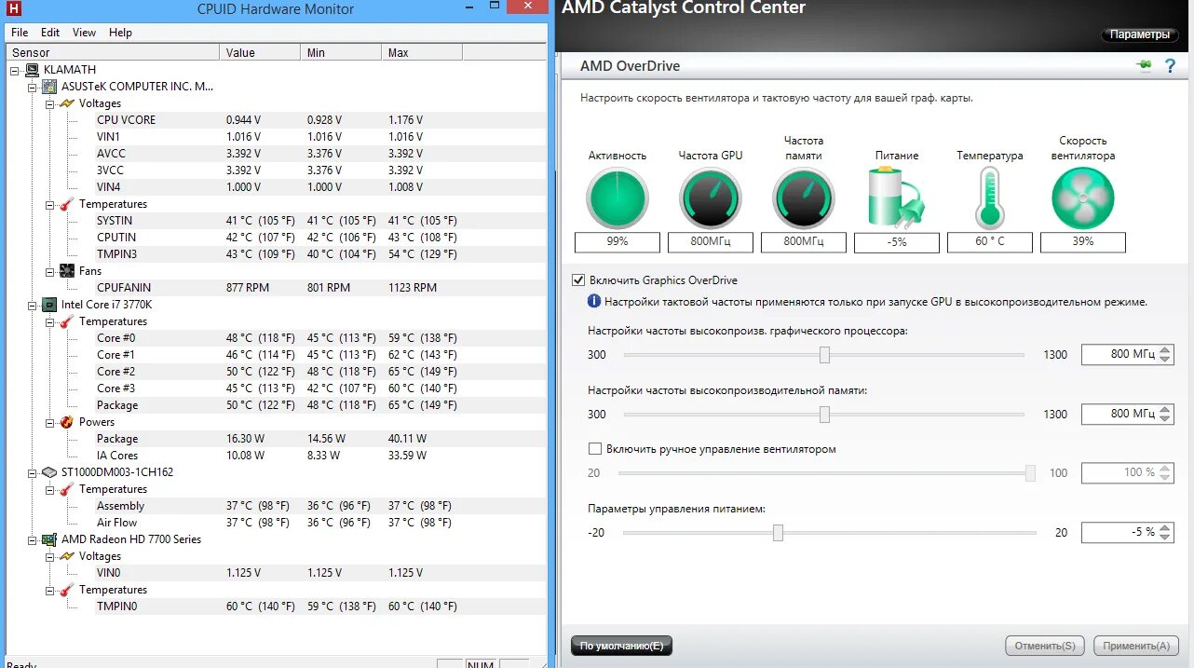Collapse the KLAMATH root node

click(x=15, y=70)
